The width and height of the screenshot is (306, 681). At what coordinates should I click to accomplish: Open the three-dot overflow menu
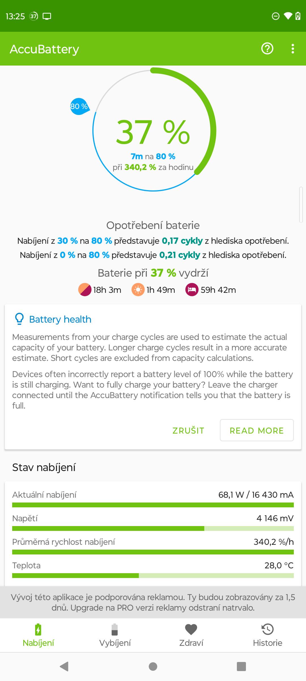tap(293, 49)
